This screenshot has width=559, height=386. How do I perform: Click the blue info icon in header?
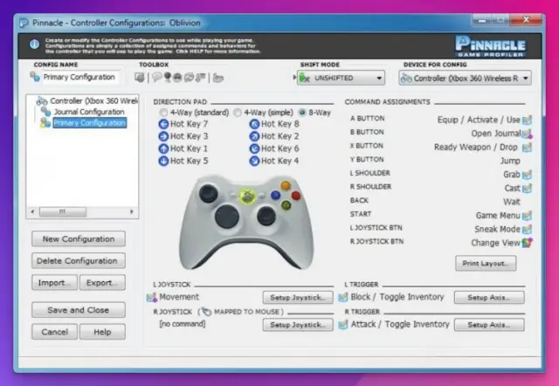(x=34, y=45)
